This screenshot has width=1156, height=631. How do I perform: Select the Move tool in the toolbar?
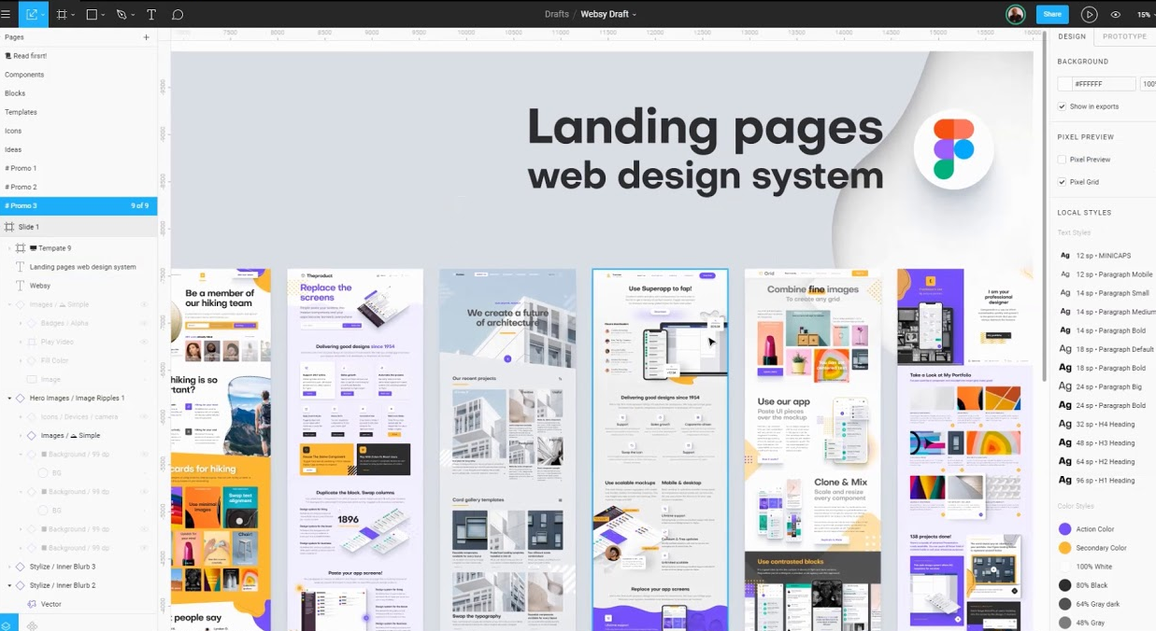click(33, 14)
